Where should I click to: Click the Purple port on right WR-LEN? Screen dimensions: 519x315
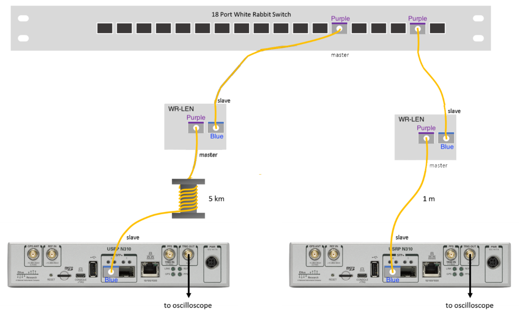[x=426, y=138]
